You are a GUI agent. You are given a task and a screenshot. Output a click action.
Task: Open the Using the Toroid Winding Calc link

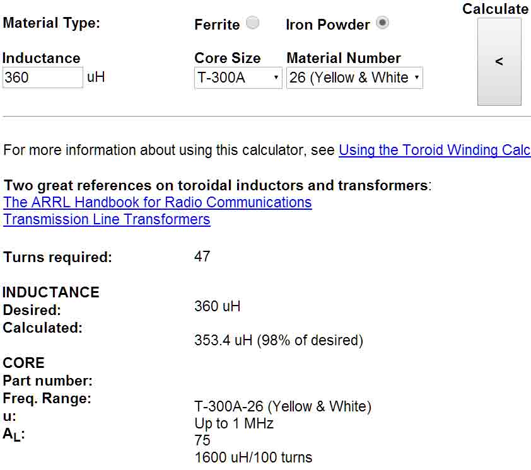pos(435,150)
